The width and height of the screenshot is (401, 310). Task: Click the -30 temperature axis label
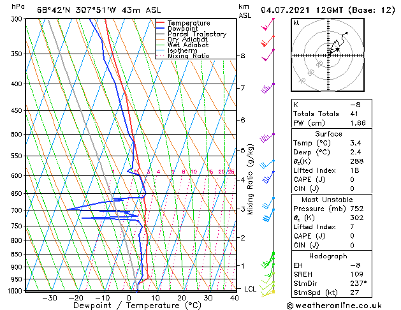(x=50, y=298)
